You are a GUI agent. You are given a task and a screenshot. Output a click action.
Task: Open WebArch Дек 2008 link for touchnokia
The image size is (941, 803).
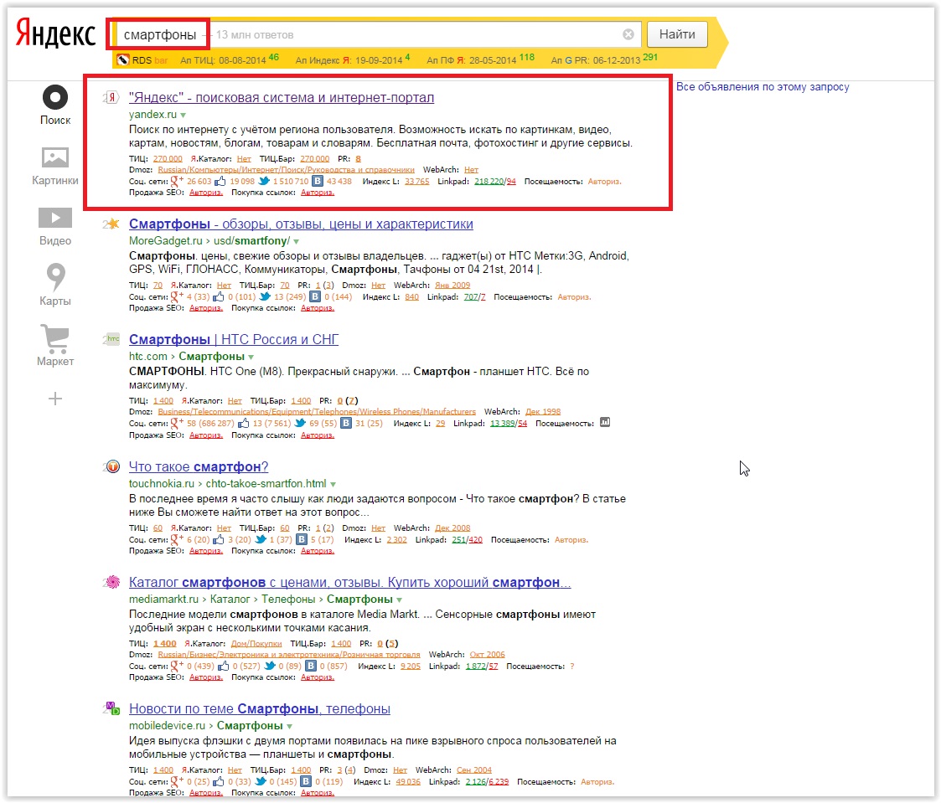(452, 528)
